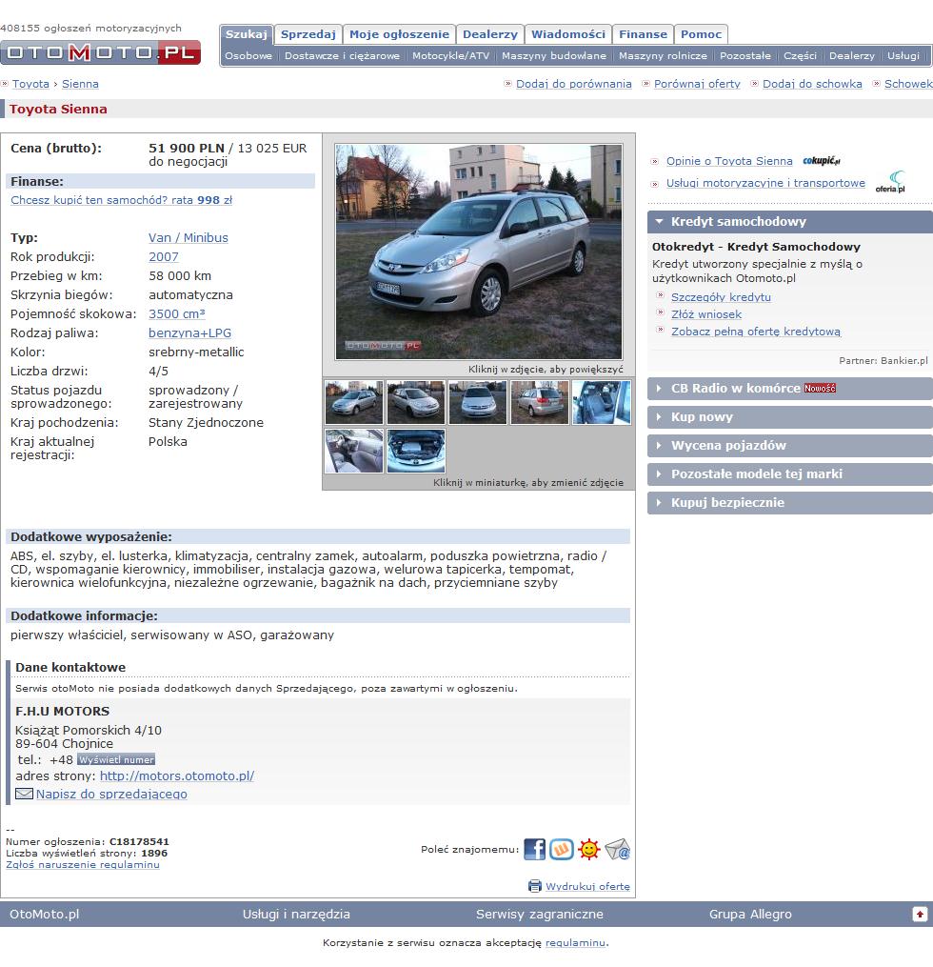Click the cokupić.pl logo

[821, 161]
